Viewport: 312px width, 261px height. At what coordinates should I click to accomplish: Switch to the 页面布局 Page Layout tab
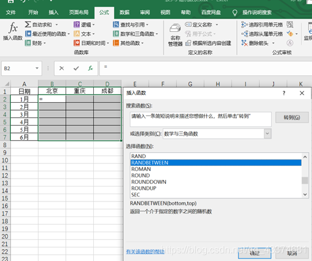(79, 13)
